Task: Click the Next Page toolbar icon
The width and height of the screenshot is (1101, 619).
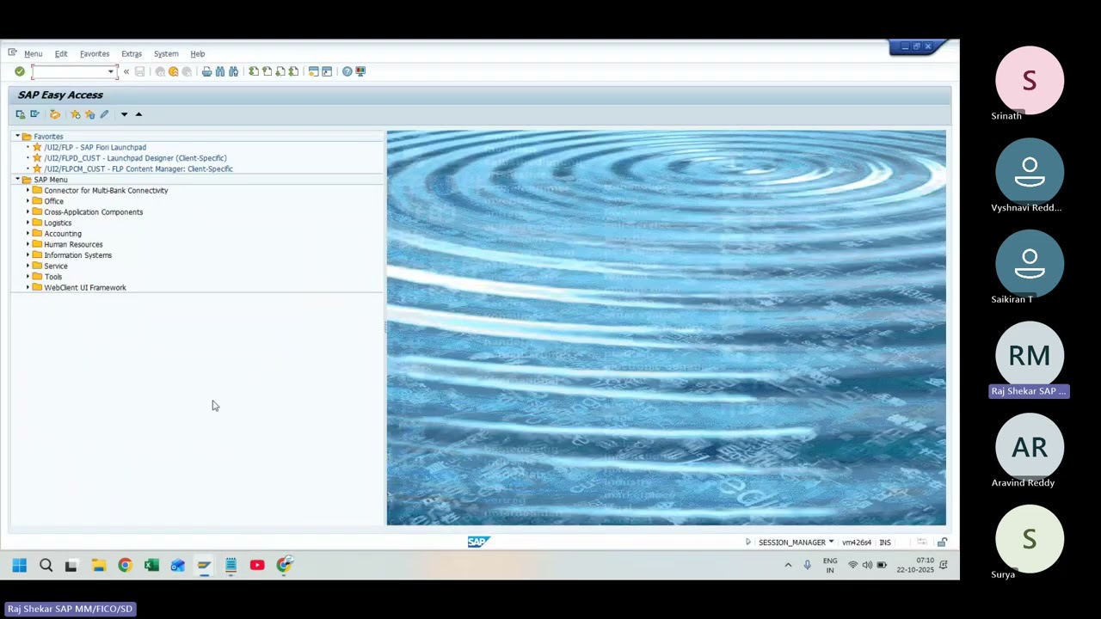Action: 280,71
